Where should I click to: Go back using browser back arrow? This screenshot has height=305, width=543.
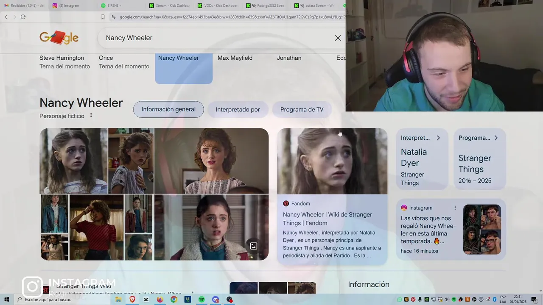pyautogui.click(x=6, y=17)
